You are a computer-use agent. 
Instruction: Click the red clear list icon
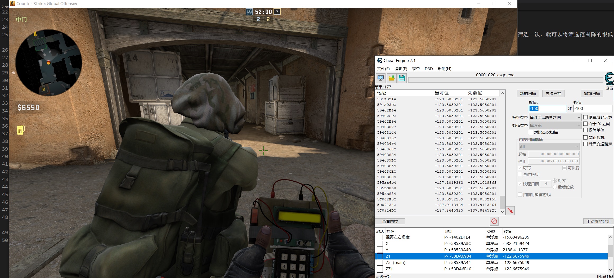click(x=494, y=221)
